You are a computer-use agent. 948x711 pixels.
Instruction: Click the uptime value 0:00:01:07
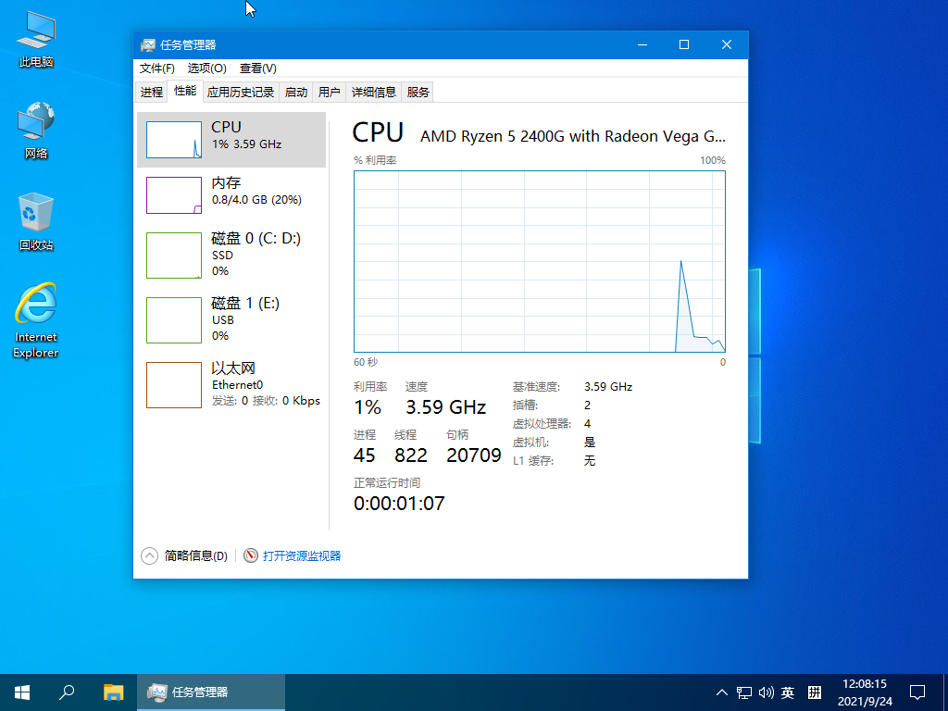(x=399, y=504)
